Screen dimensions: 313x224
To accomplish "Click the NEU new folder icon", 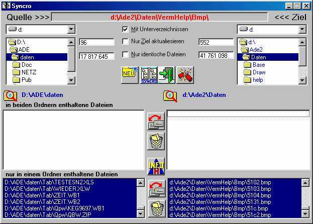I will point(130,74).
